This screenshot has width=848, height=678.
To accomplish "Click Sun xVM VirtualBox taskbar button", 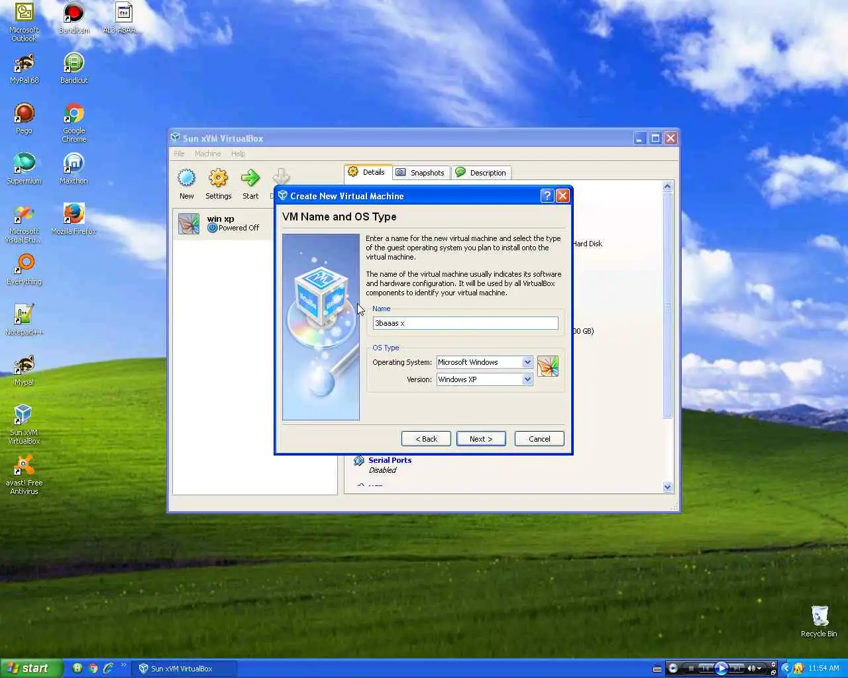I will point(185,669).
